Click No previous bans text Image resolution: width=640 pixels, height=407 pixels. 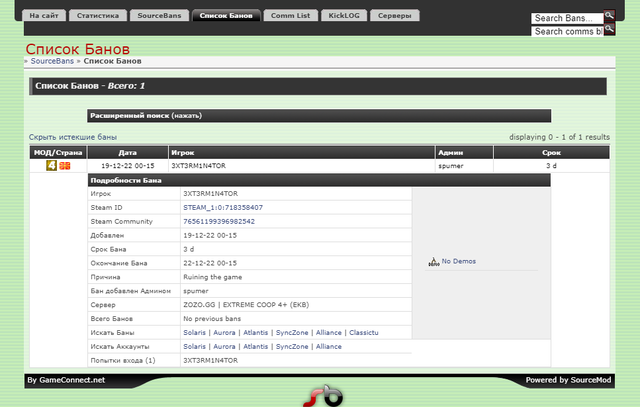(x=212, y=318)
